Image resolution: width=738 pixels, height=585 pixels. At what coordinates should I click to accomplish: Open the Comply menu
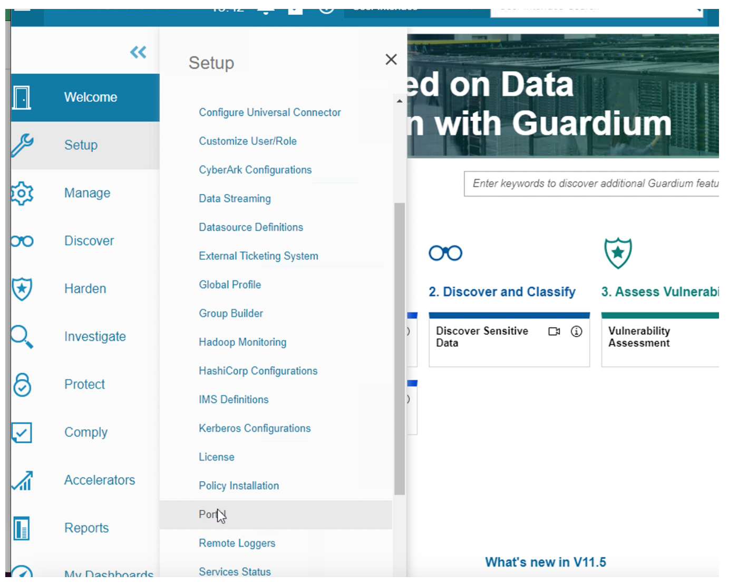pos(85,433)
